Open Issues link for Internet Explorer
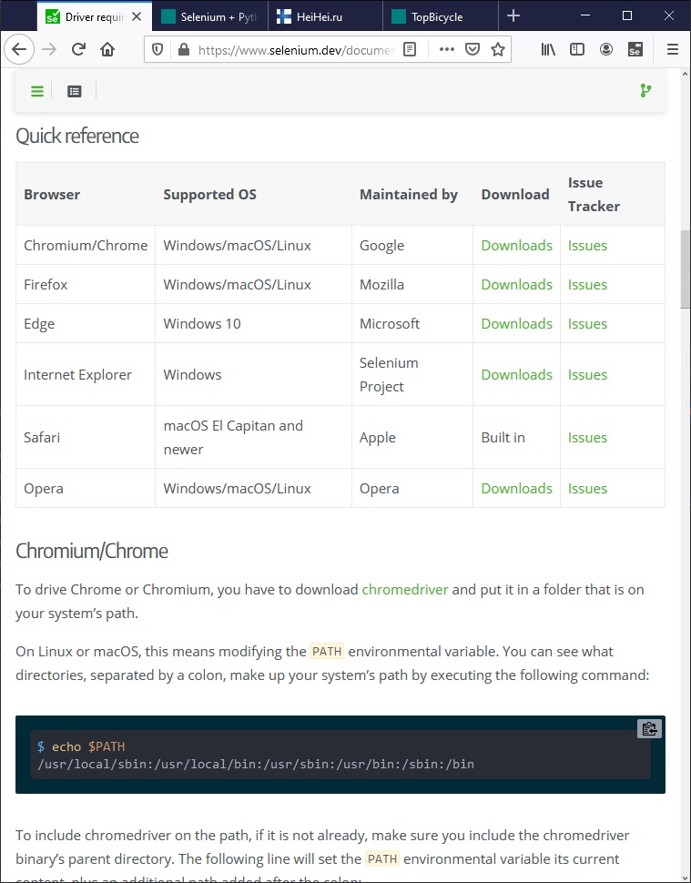The height and width of the screenshot is (883, 691). tap(587, 374)
